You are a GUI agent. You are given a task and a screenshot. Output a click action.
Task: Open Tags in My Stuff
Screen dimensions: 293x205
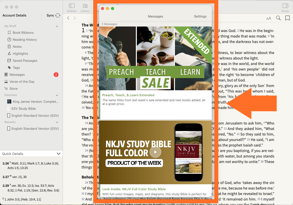[x=16, y=68]
